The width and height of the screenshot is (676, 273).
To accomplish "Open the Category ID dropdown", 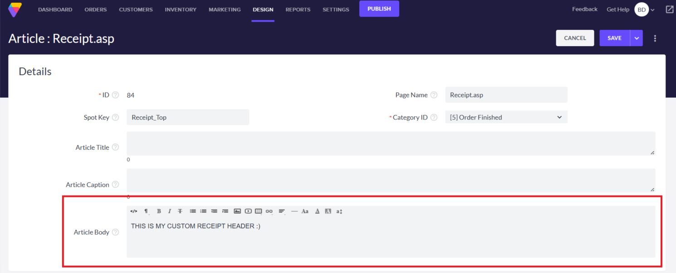I will tap(506, 117).
